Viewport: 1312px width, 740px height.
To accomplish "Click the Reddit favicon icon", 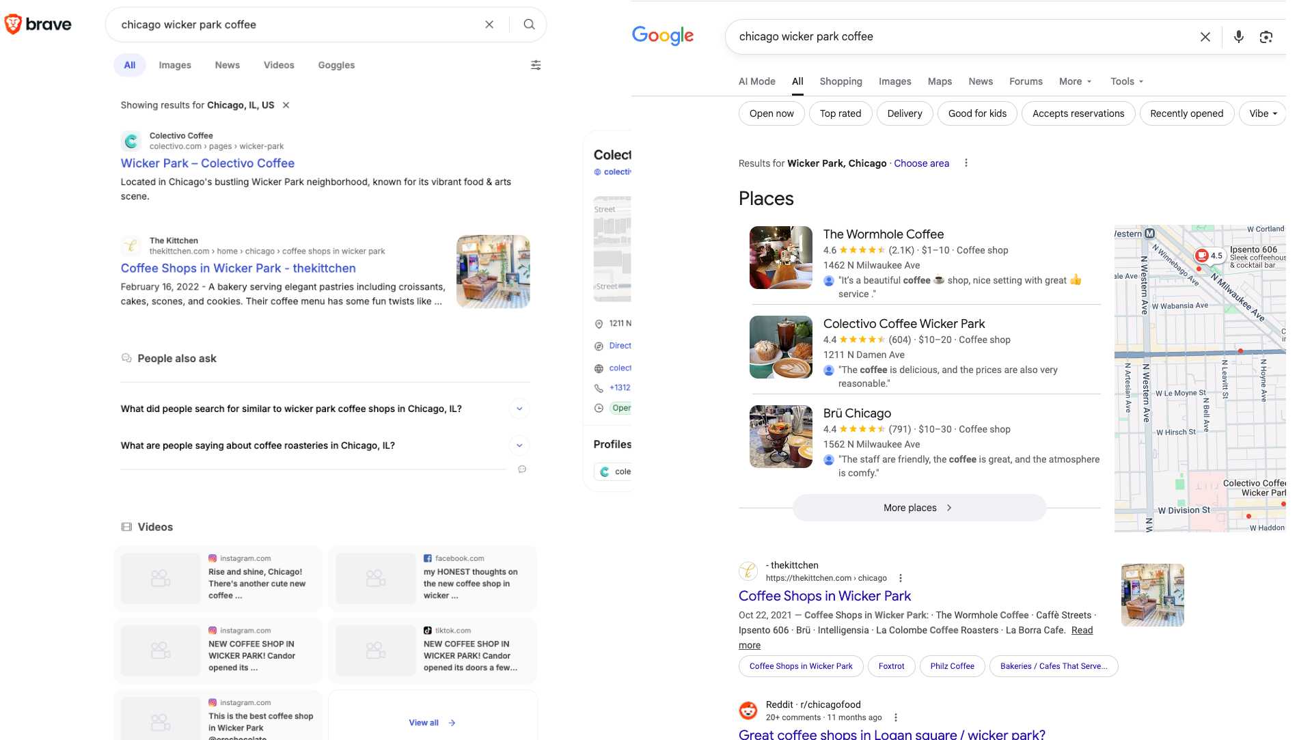I will 748,711.
